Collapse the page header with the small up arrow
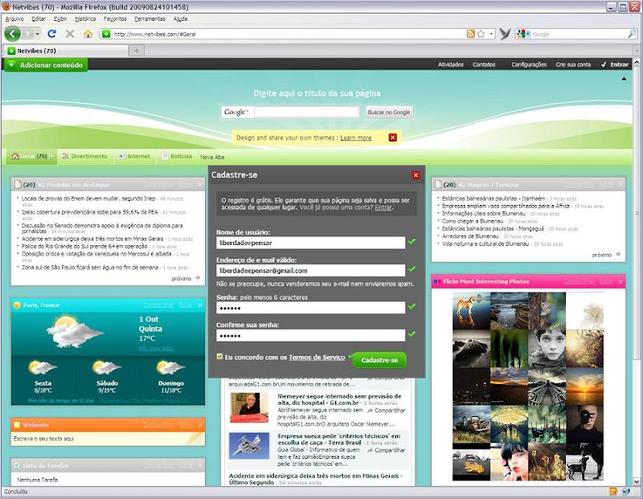Viewport: 643px width, 499px height. click(624, 79)
